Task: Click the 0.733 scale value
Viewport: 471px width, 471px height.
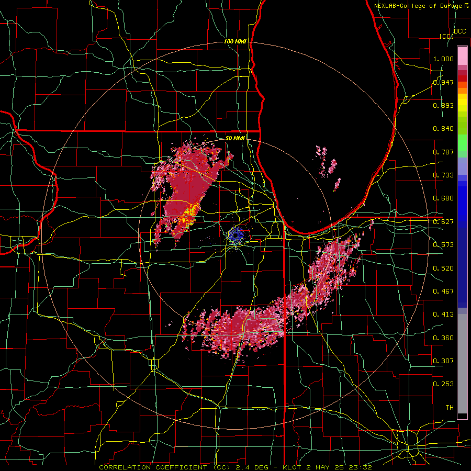Action: pos(443,175)
